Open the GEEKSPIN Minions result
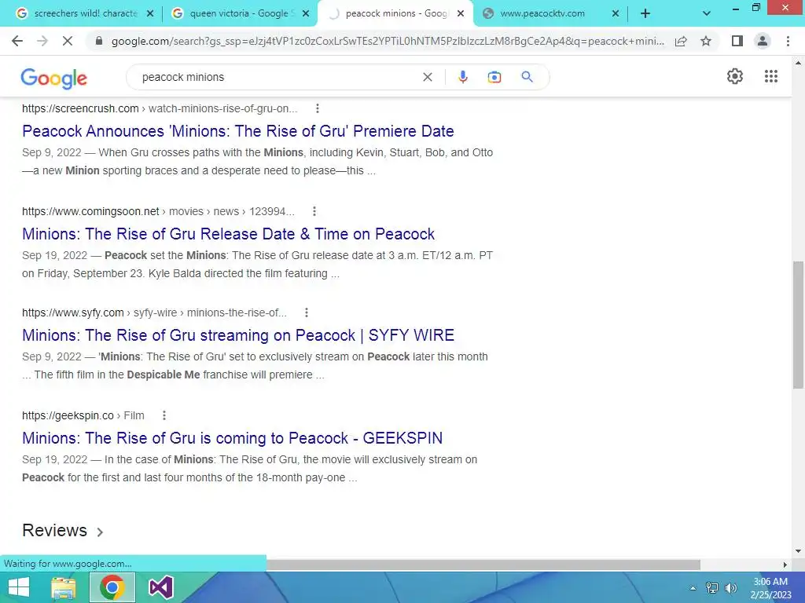Viewport: 805px width, 603px height. pyautogui.click(x=232, y=438)
